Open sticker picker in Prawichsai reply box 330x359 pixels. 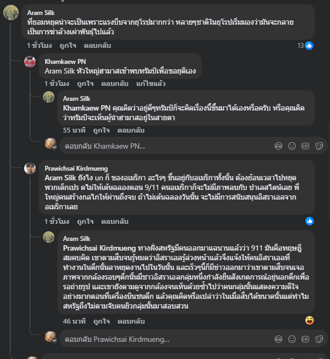coord(319,339)
